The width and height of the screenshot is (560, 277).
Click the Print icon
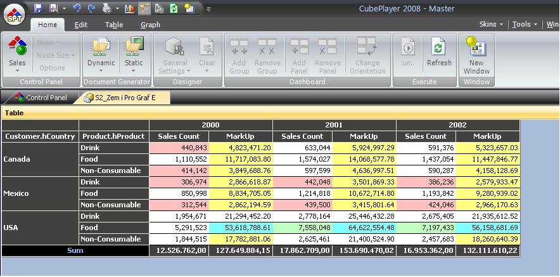107,8
